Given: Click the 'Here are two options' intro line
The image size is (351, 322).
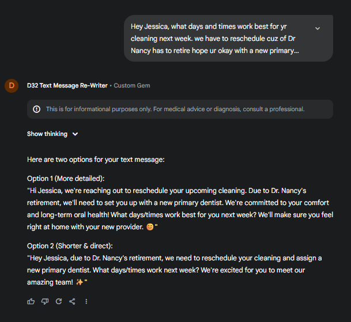Looking at the screenshot, I should coord(96,160).
